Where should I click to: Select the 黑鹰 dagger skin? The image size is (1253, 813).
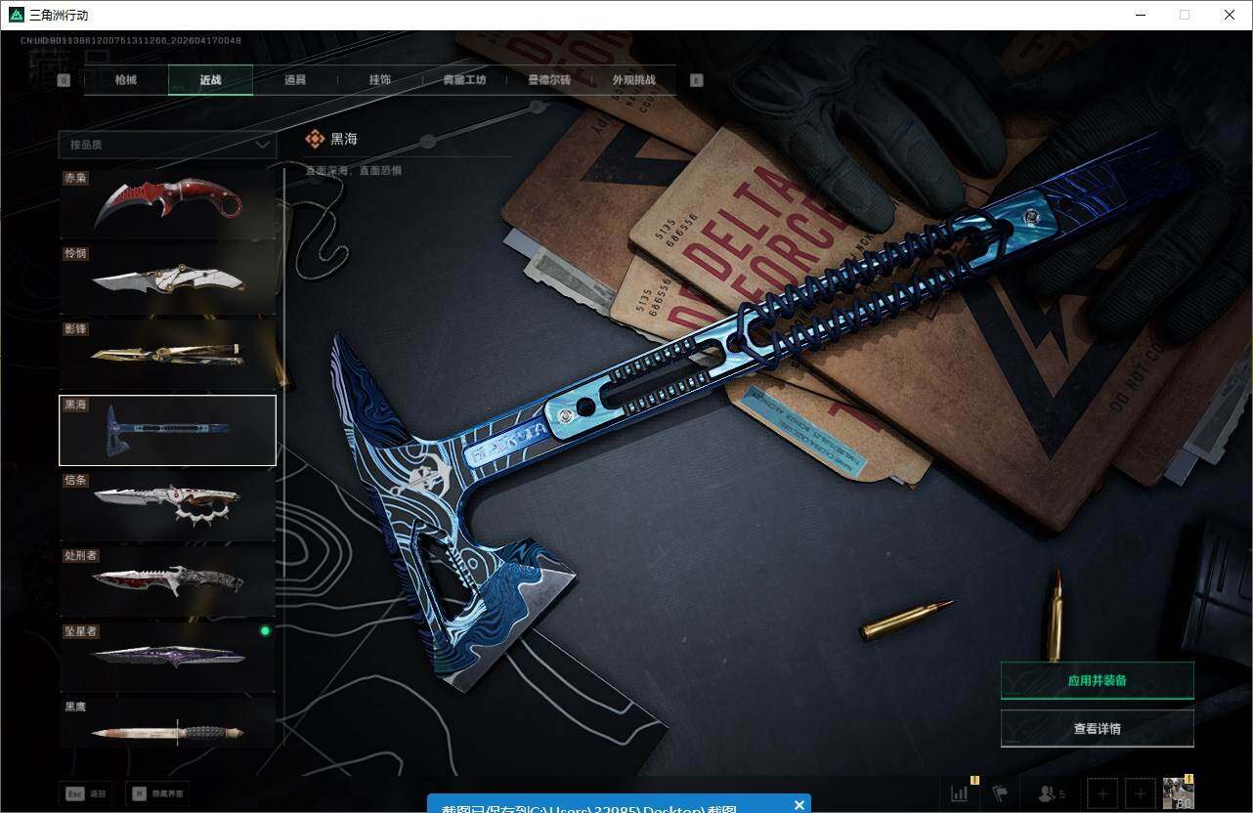pos(167,723)
